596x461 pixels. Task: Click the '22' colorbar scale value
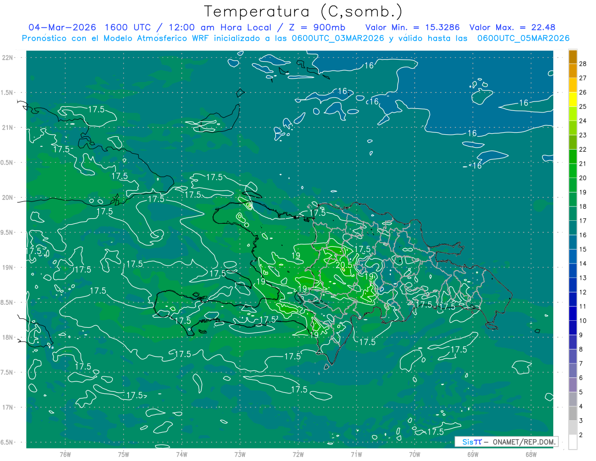583,149
